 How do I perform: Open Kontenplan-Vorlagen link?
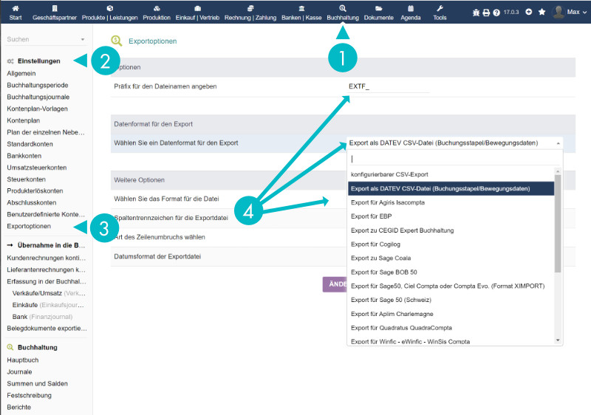click(37, 109)
